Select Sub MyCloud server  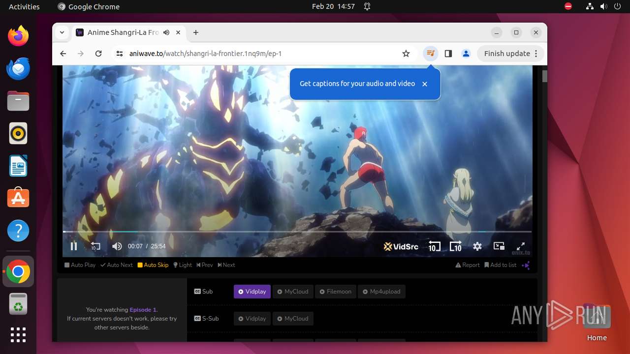(x=292, y=292)
